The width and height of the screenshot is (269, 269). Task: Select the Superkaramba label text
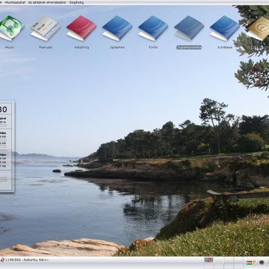189,47
